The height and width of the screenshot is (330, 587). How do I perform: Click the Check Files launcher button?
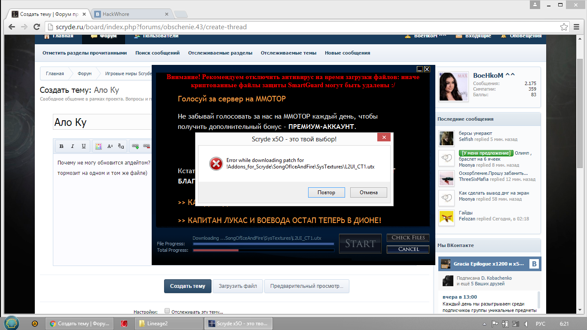pos(408,238)
